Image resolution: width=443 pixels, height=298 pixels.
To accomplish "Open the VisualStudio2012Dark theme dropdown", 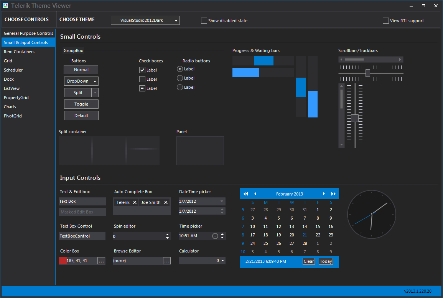I will coord(145,20).
